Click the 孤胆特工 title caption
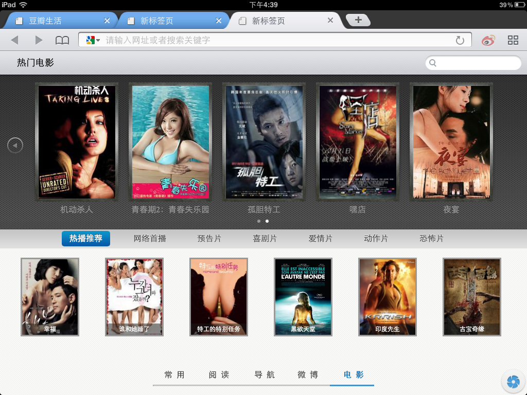Image resolution: width=527 pixels, height=395 pixels. tap(264, 210)
